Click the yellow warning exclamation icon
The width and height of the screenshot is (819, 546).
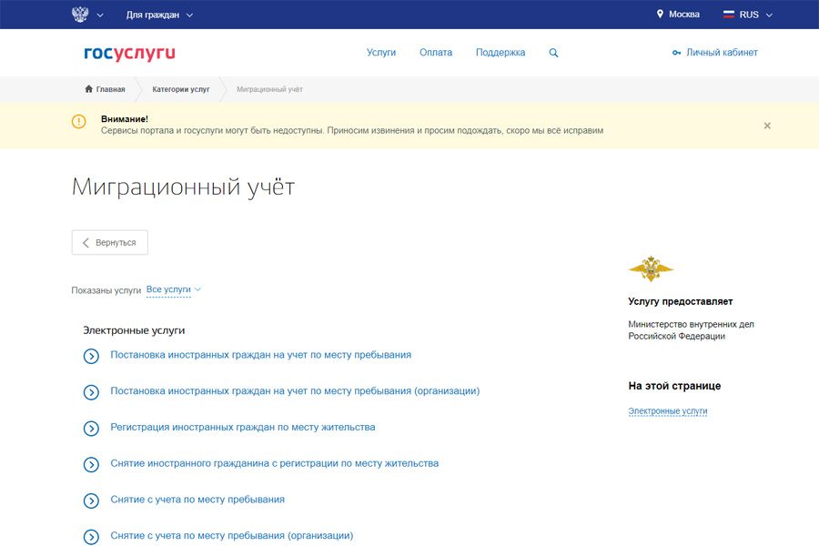pyautogui.click(x=78, y=122)
